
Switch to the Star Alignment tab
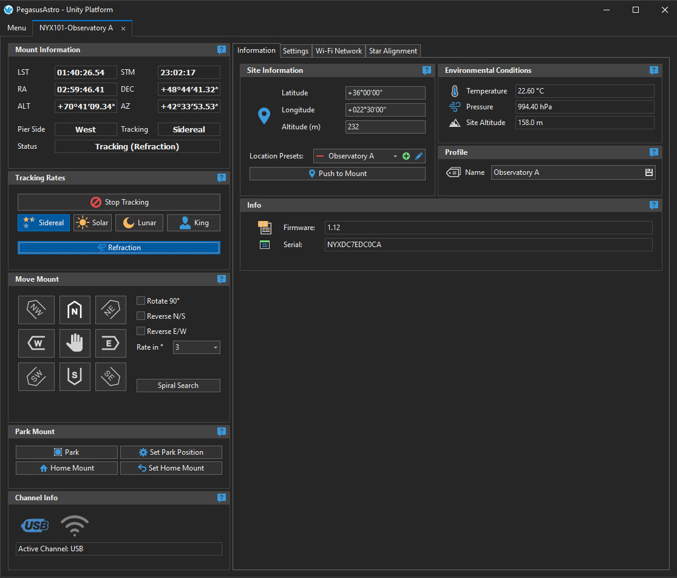(393, 50)
